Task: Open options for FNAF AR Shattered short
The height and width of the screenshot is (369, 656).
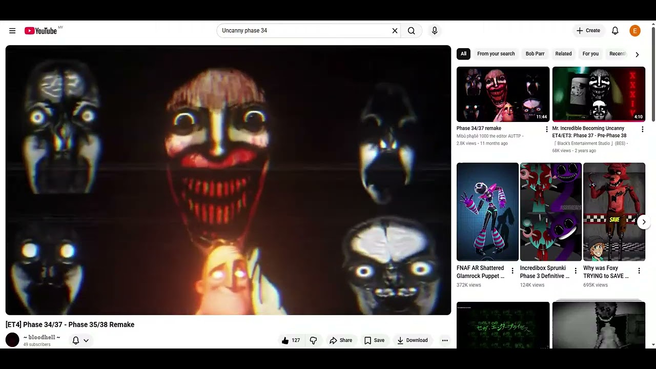Action: point(512,271)
